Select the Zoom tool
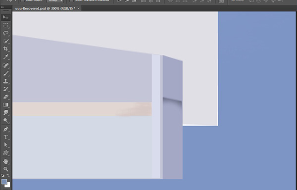The image size is (297, 190). coord(5,169)
